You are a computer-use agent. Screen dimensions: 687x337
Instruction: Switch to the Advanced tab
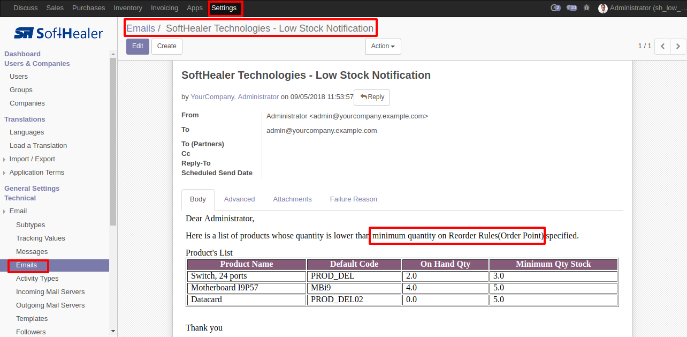(x=239, y=199)
